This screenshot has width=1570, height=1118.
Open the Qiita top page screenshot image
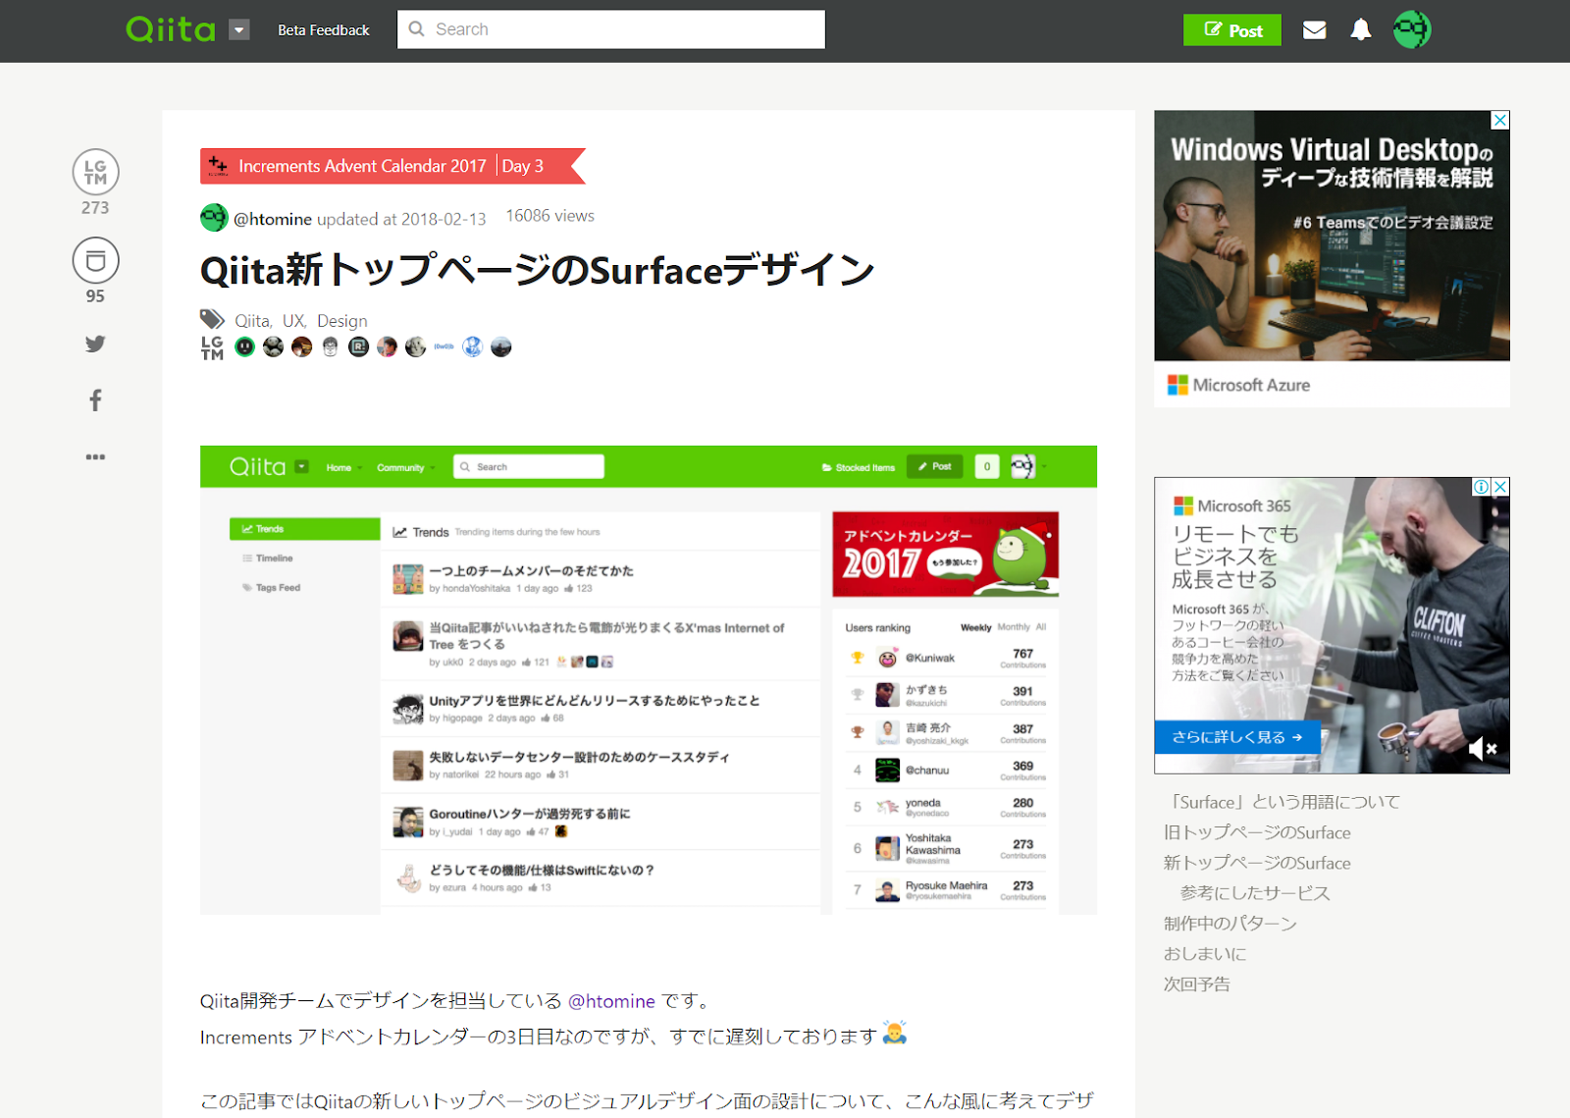coord(649,680)
